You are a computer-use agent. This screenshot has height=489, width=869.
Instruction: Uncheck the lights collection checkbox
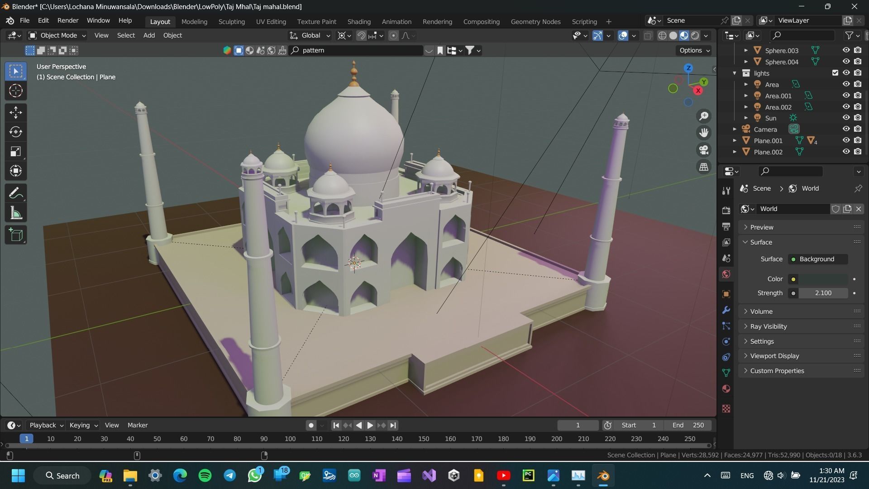pos(835,73)
